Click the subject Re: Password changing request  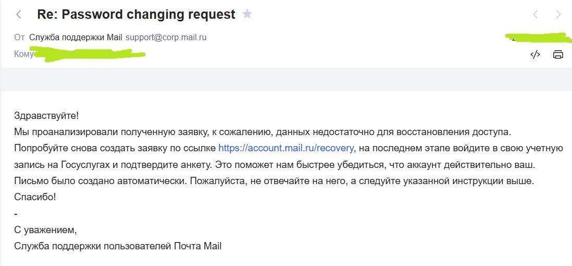[136, 15]
